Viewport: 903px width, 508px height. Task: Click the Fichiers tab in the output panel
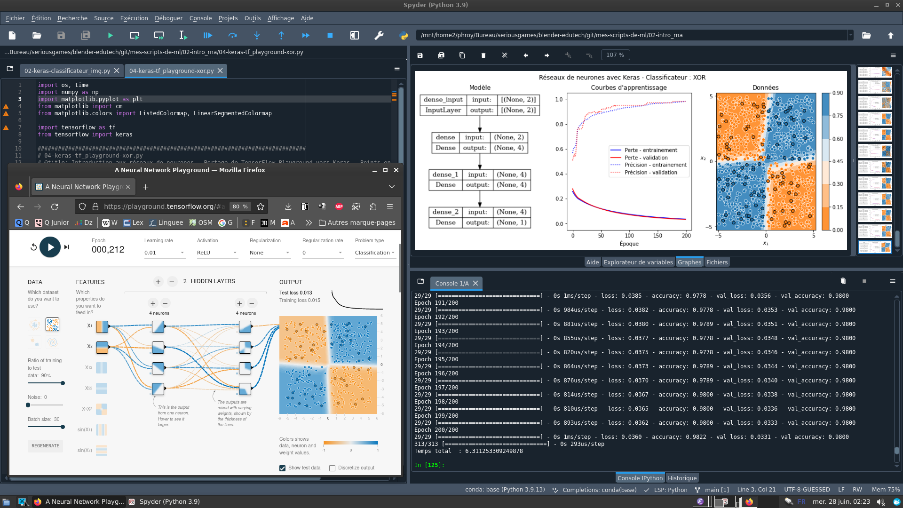point(717,261)
